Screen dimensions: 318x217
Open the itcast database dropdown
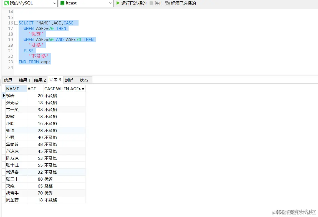click(110, 3)
